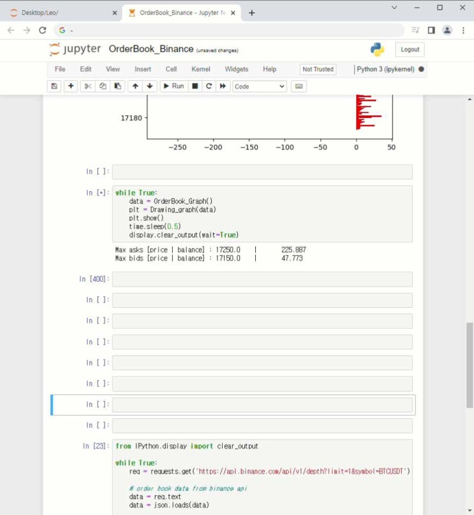Restart kernel and run all cells icon
The height and width of the screenshot is (515, 474).
223,86
